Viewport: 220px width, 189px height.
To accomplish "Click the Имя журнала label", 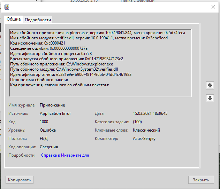I will click(22, 105).
